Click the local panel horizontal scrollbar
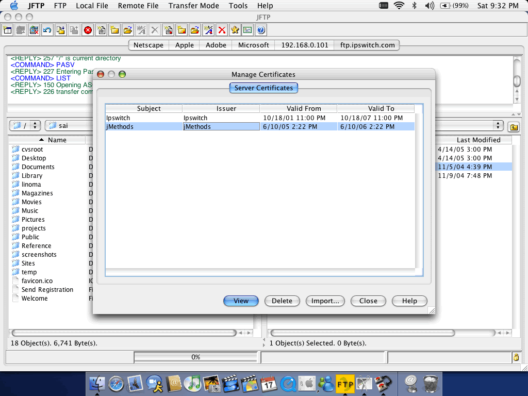Image resolution: width=528 pixels, height=396 pixels. pos(124,333)
